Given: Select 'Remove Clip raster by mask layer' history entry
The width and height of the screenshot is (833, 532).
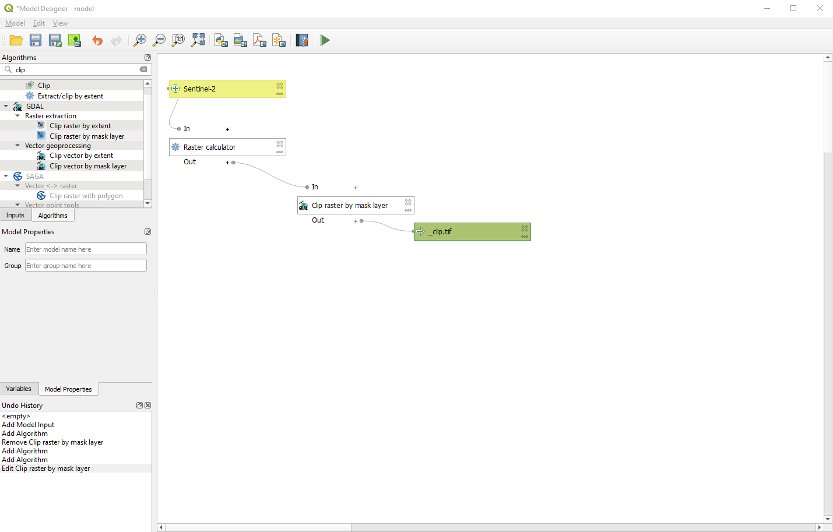Looking at the screenshot, I should pyautogui.click(x=52, y=442).
